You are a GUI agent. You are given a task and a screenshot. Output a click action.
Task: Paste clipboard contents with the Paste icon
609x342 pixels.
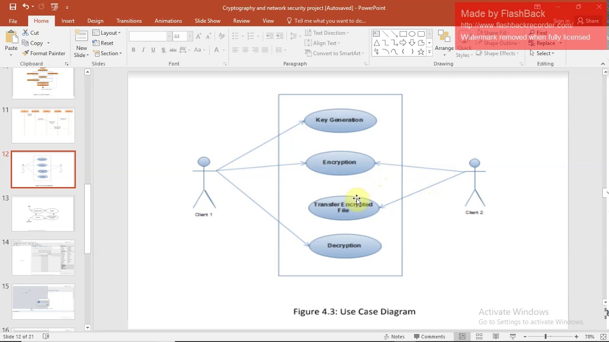click(x=11, y=38)
